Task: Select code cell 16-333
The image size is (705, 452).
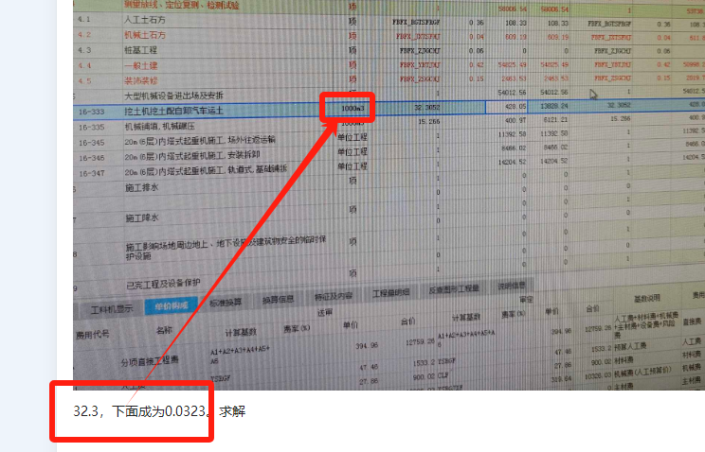Action: [91, 112]
